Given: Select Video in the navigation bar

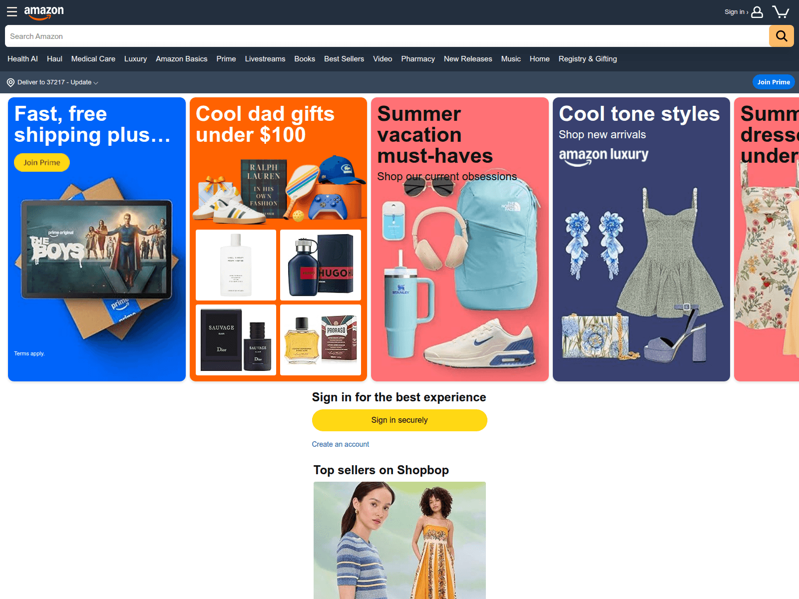Looking at the screenshot, I should pyautogui.click(x=383, y=59).
